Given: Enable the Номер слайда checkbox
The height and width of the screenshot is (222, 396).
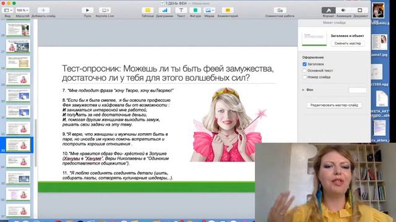Looking at the screenshot, I should pyautogui.click(x=304, y=77).
